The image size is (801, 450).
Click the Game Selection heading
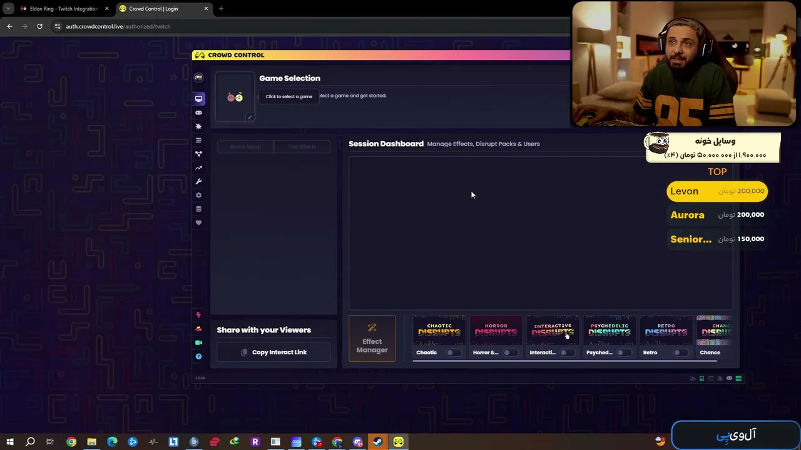point(290,78)
